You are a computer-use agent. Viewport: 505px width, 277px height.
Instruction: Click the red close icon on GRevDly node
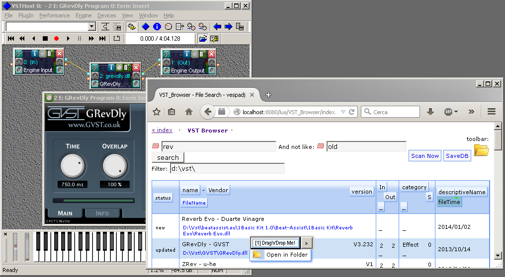click(136, 67)
